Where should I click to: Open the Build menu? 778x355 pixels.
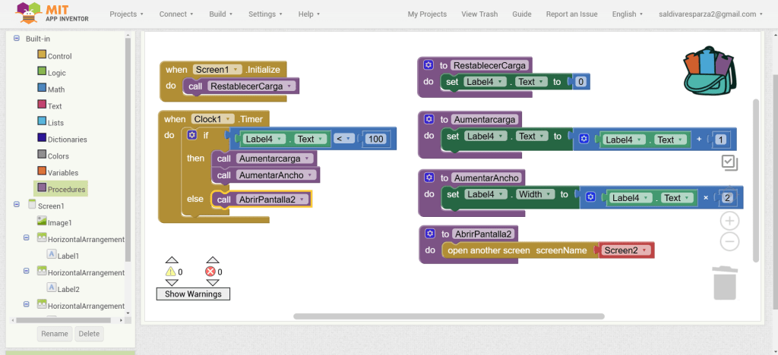click(x=222, y=14)
